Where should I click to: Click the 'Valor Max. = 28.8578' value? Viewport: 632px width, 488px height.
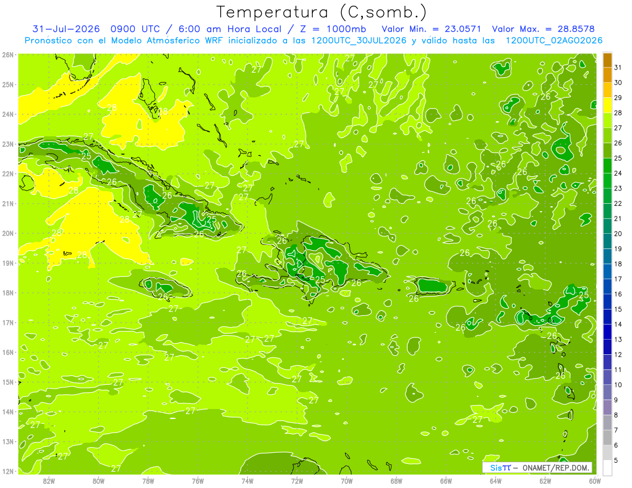543,28
